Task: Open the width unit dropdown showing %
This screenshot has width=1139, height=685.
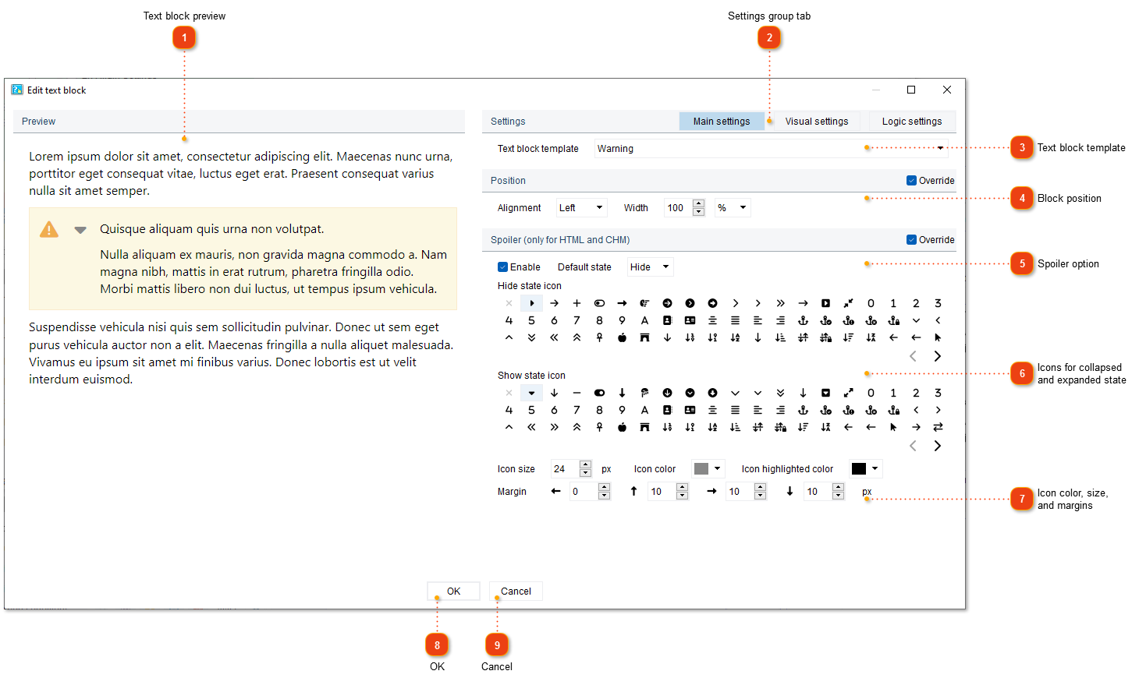Action: click(732, 207)
